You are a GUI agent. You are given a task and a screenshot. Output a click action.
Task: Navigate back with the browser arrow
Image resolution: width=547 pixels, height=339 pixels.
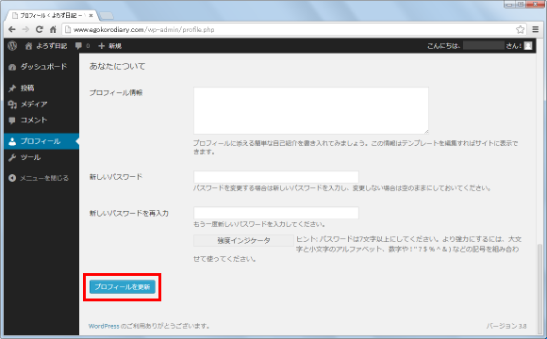tap(12, 29)
